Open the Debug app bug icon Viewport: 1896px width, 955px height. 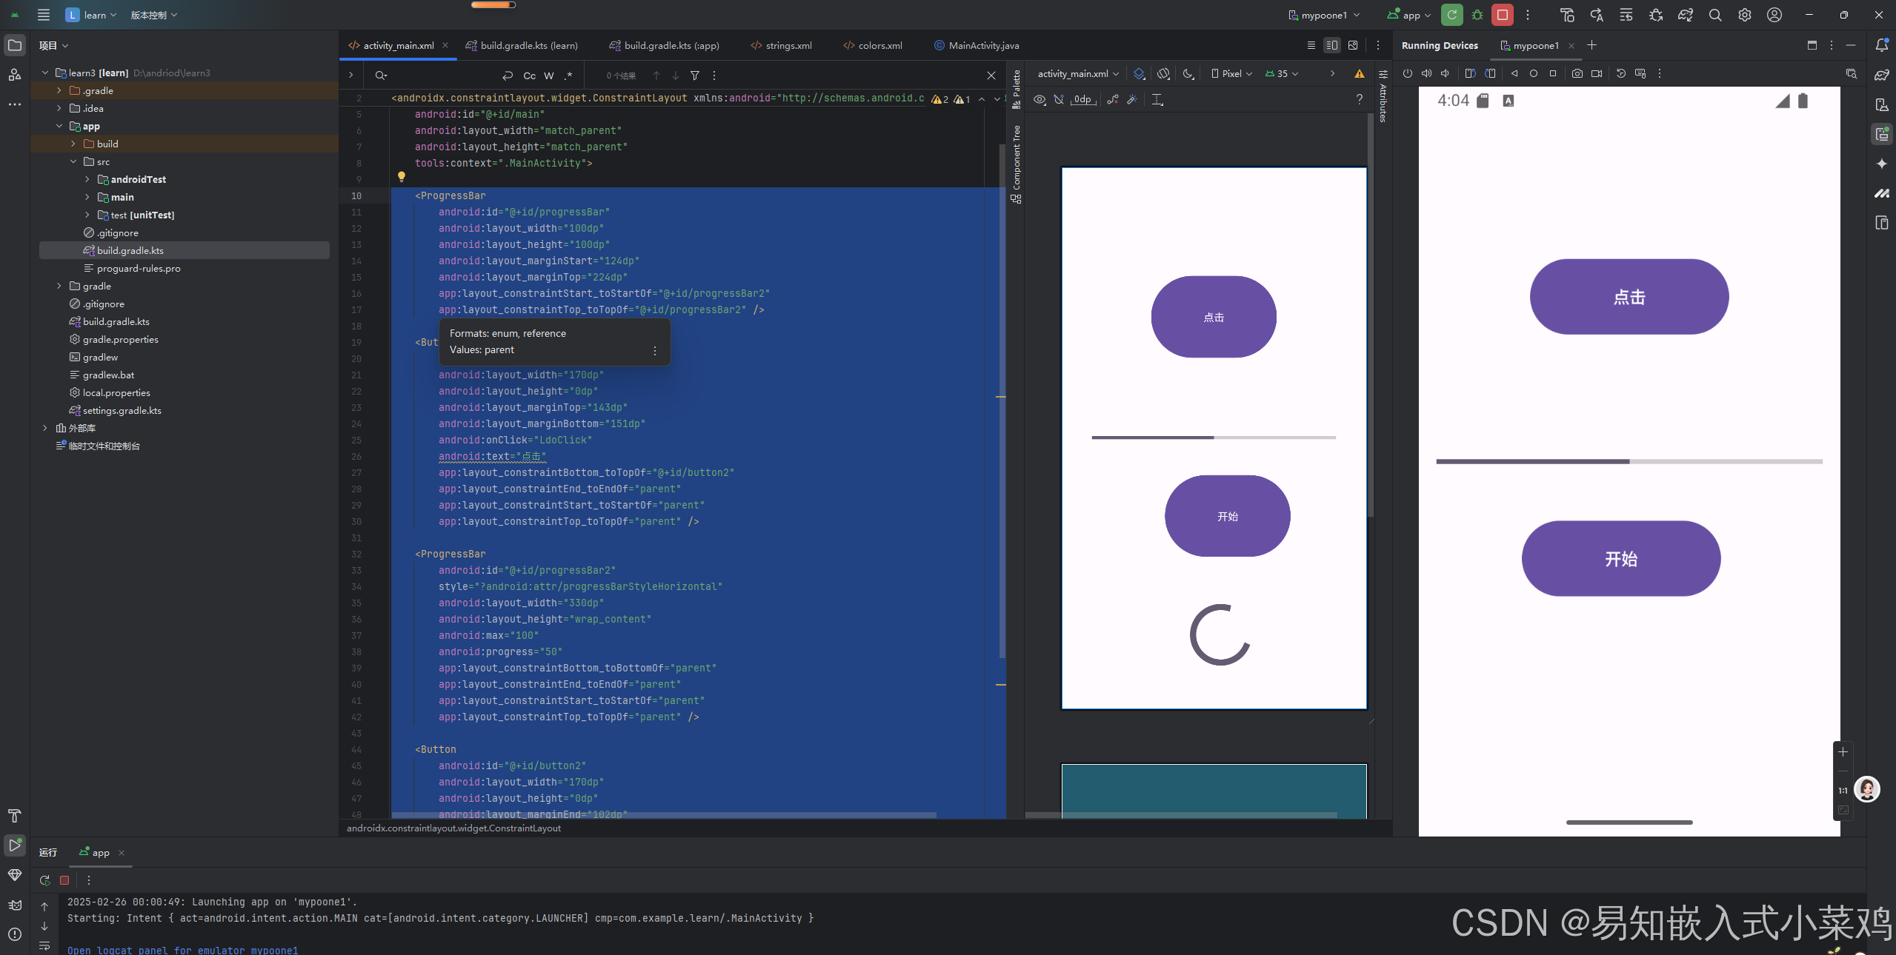pyautogui.click(x=1477, y=15)
